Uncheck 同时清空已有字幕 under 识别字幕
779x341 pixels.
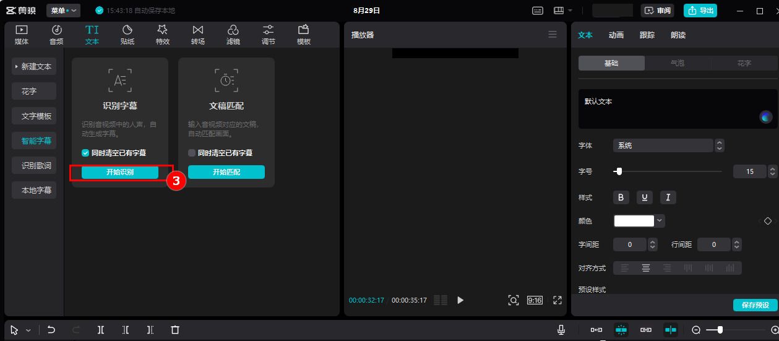[85, 153]
